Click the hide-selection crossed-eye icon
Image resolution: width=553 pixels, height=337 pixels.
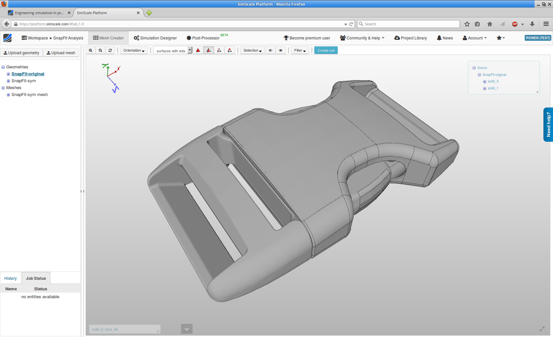click(270, 50)
